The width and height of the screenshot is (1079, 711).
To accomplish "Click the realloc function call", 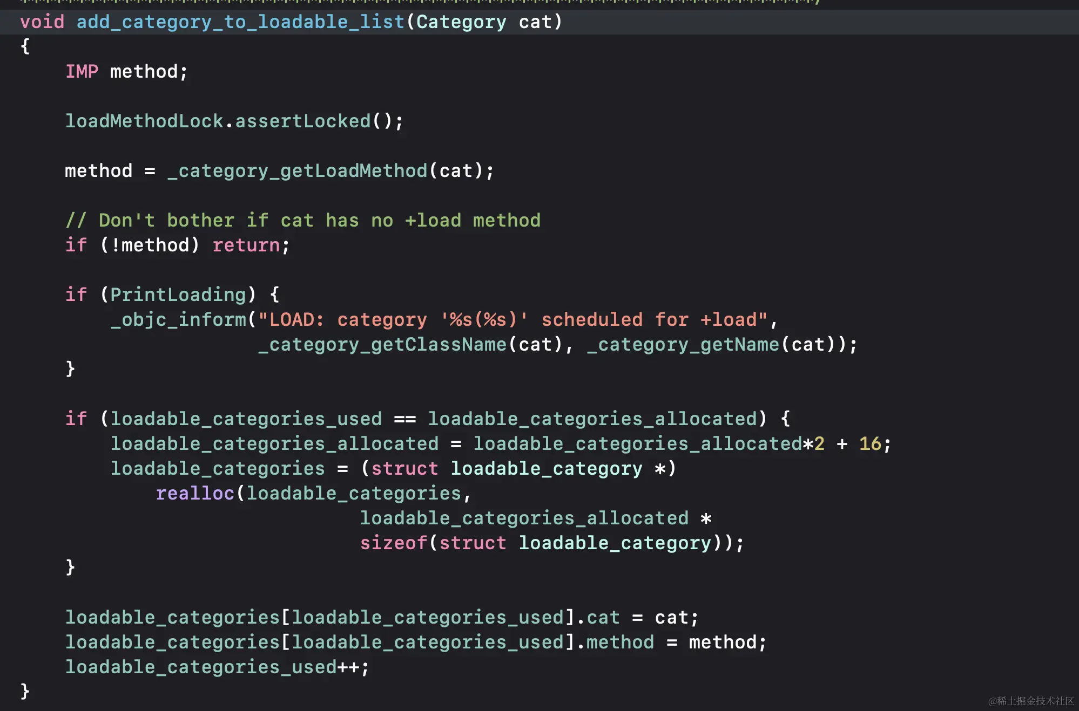I will pyautogui.click(x=194, y=494).
